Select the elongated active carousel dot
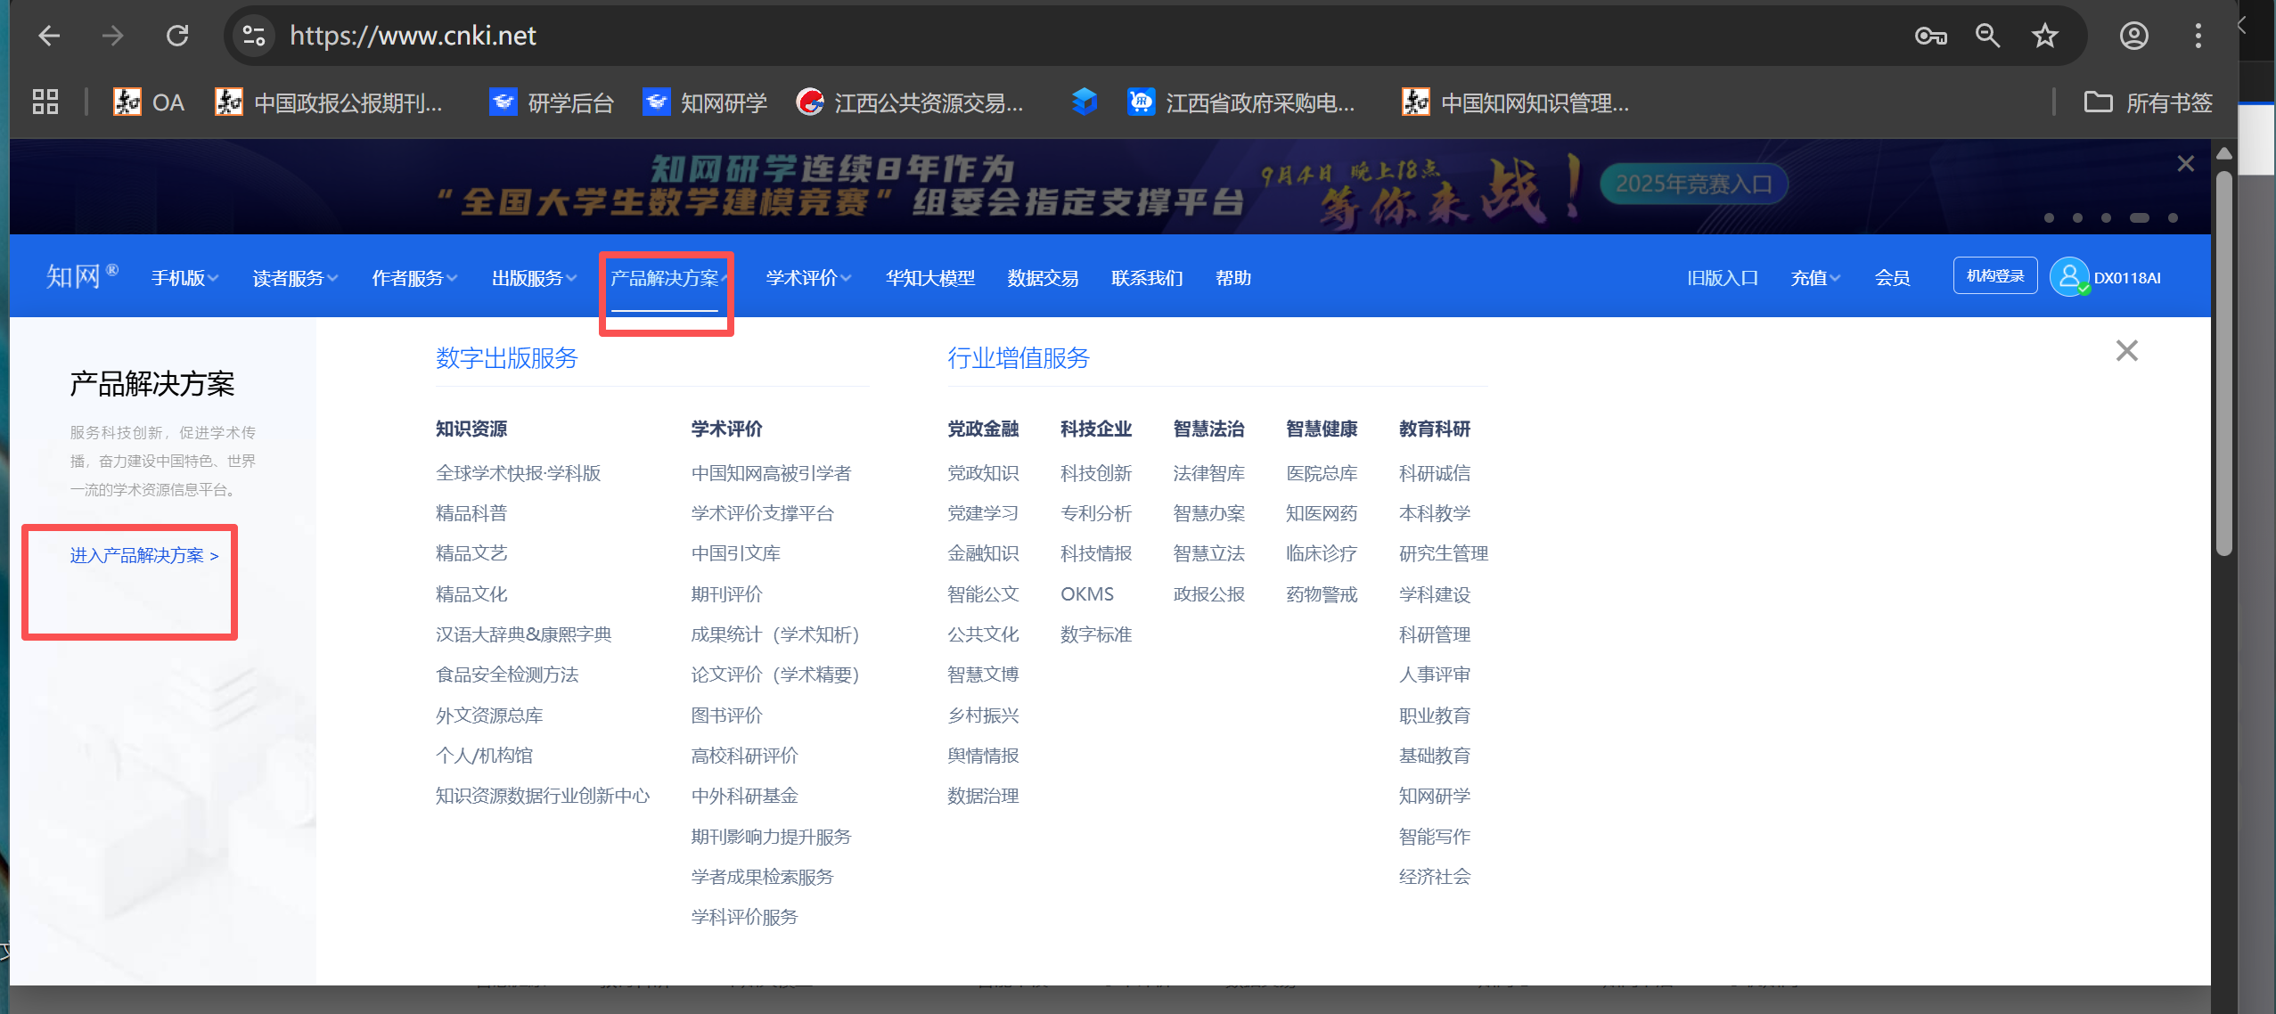The width and height of the screenshot is (2276, 1014). tap(2140, 218)
